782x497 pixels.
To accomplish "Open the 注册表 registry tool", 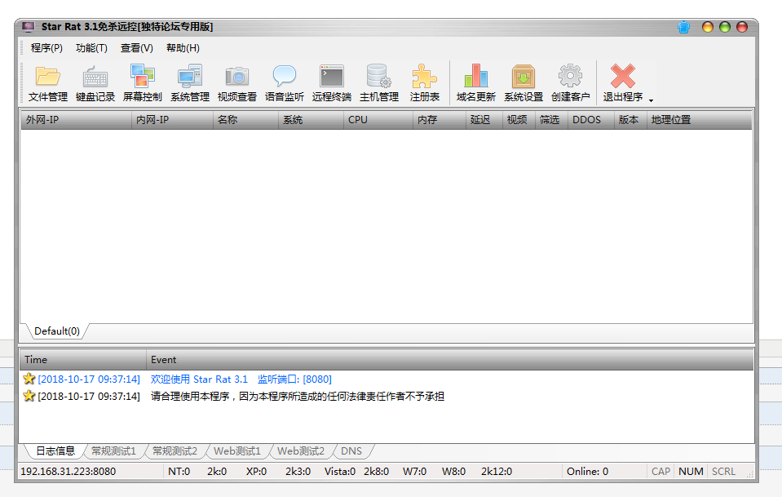I will point(424,83).
